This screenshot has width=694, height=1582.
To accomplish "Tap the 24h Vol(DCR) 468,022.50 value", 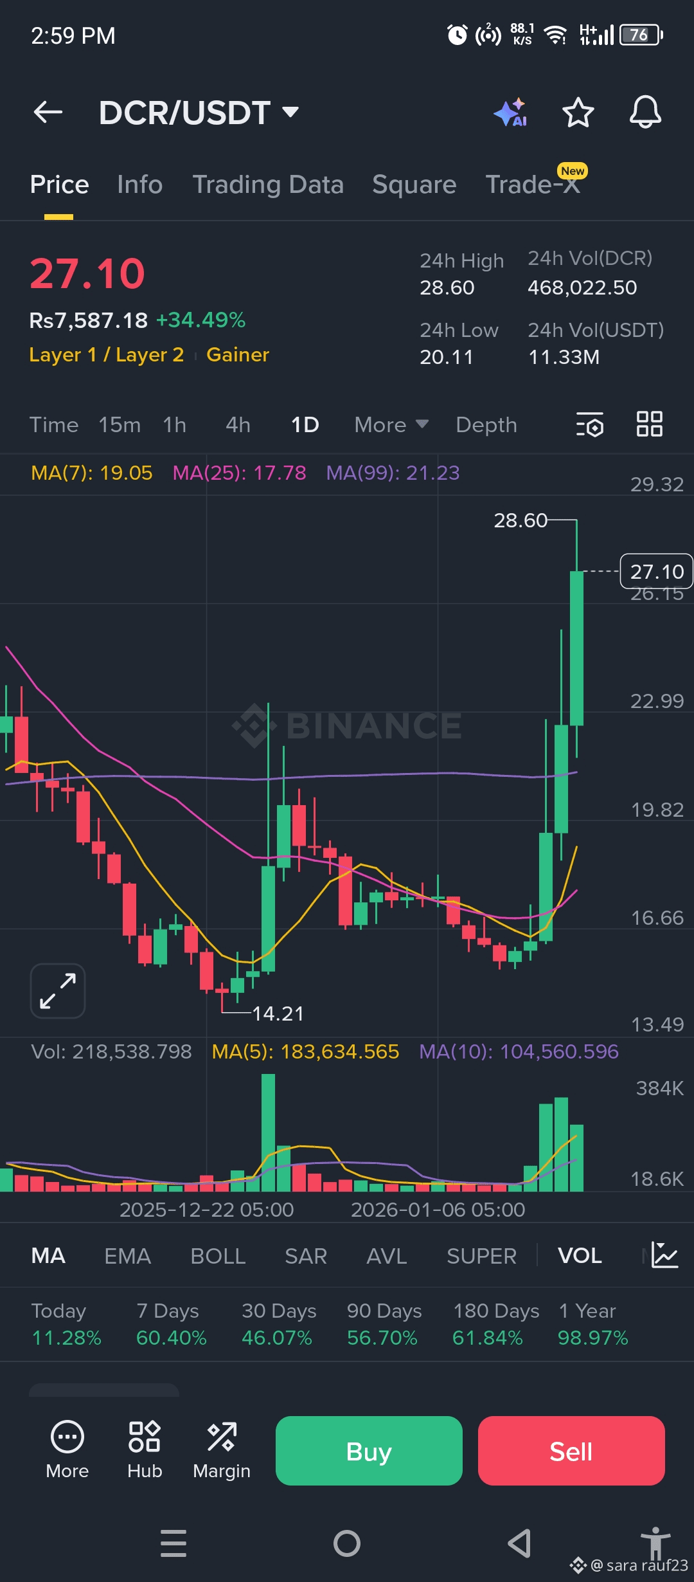I will 582,287.
